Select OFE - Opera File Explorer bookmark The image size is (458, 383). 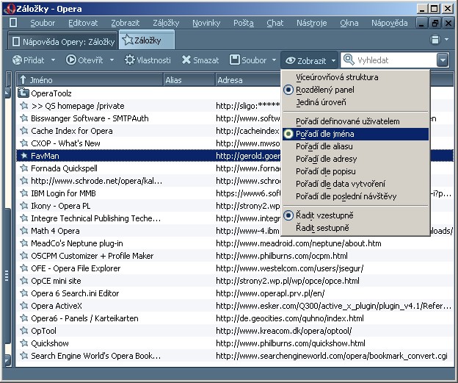coord(235,268)
